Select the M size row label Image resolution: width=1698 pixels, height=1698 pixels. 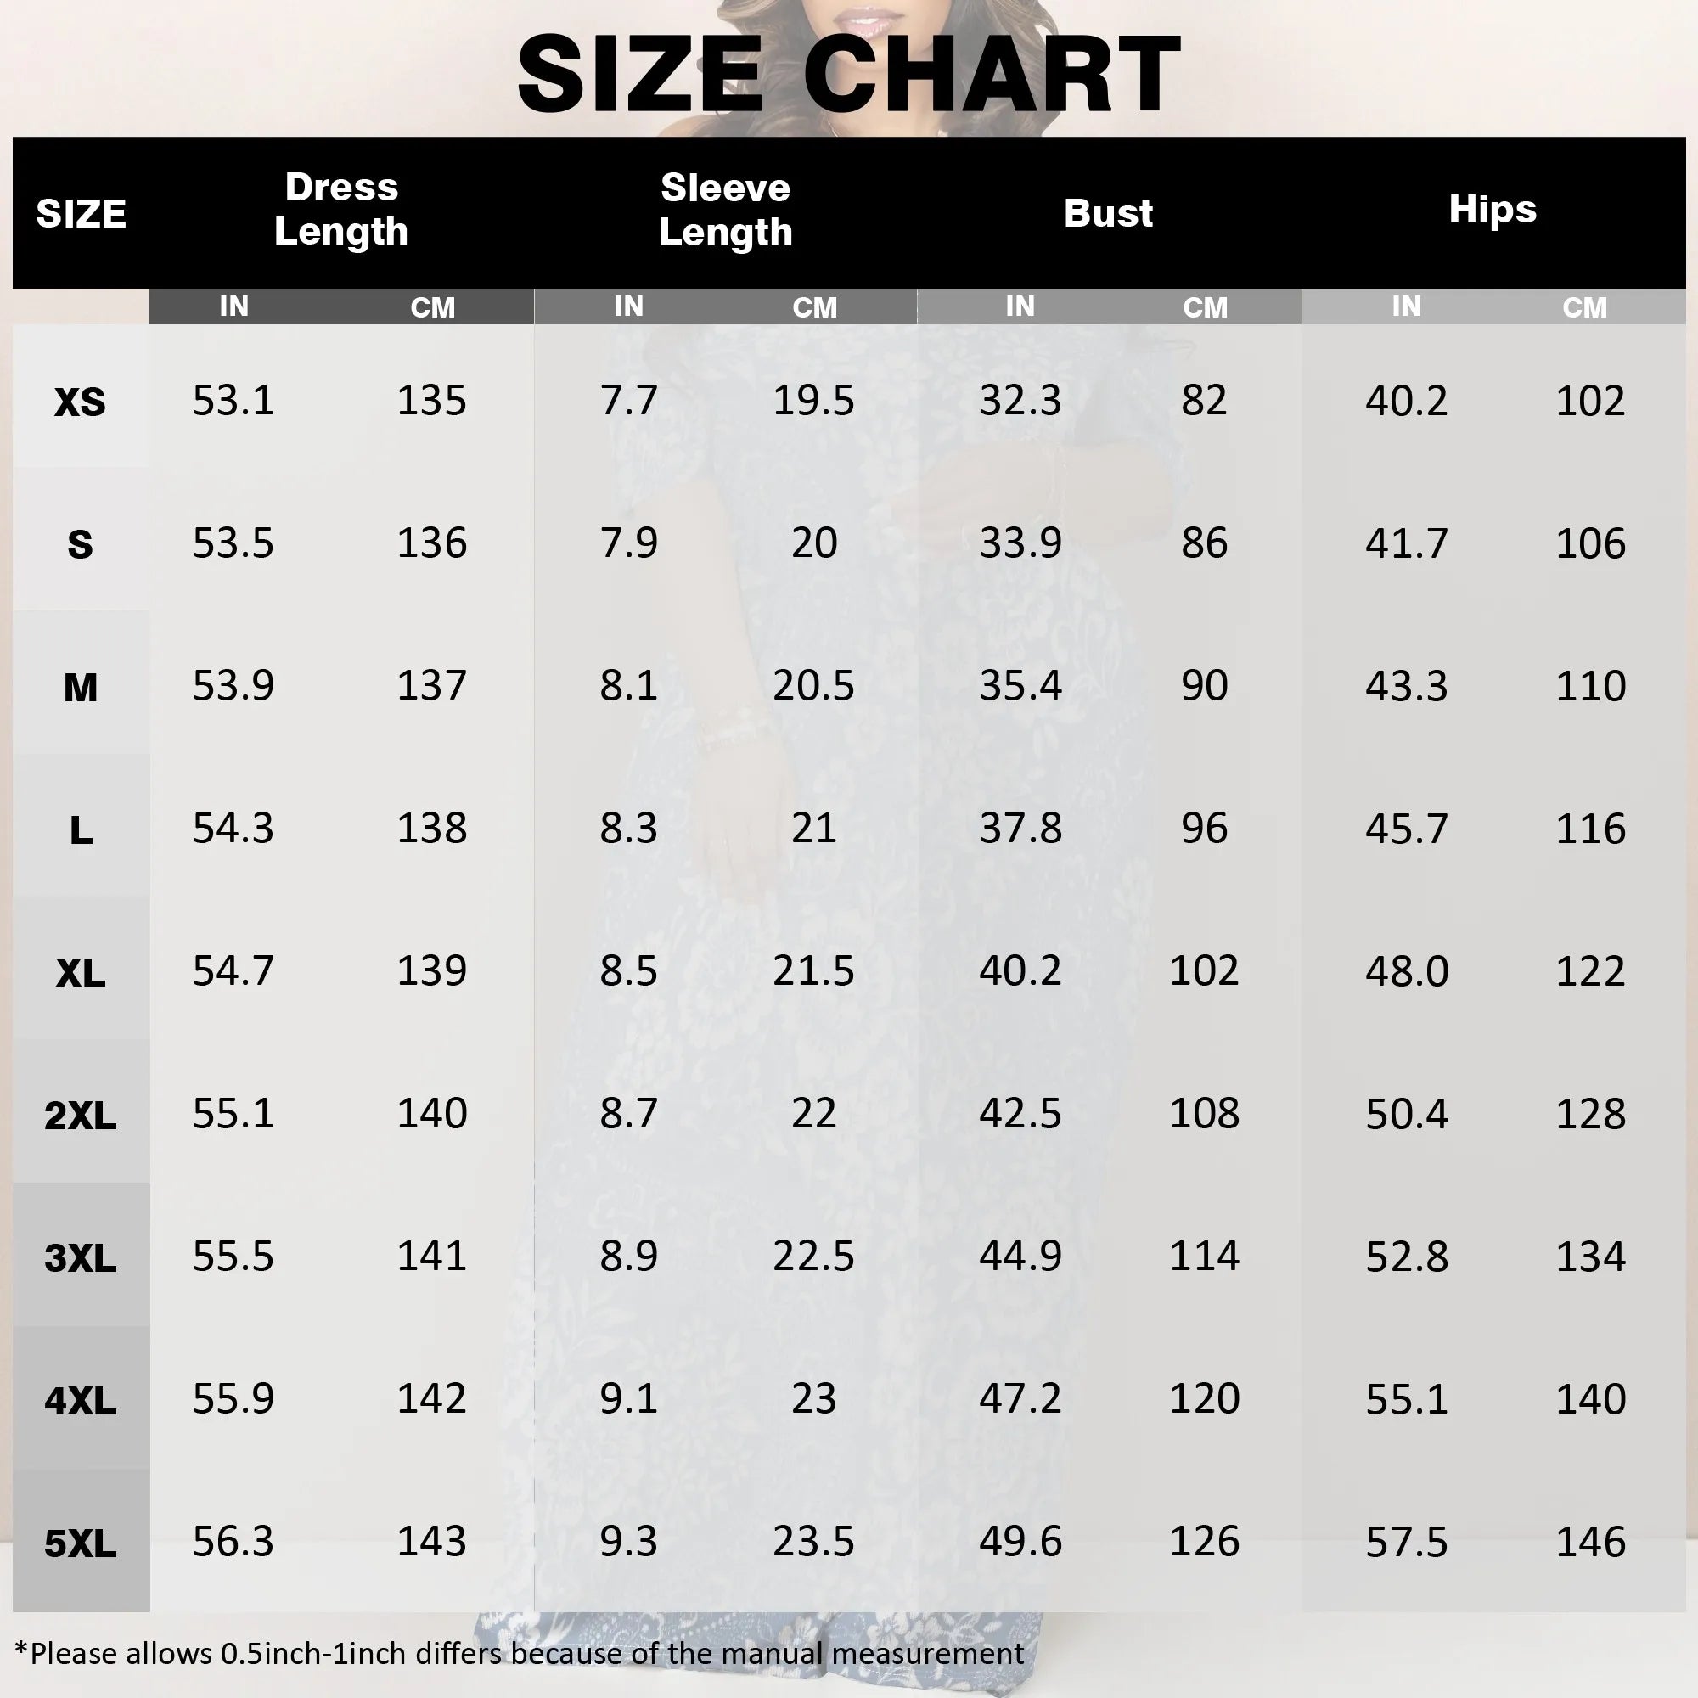[80, 688]
